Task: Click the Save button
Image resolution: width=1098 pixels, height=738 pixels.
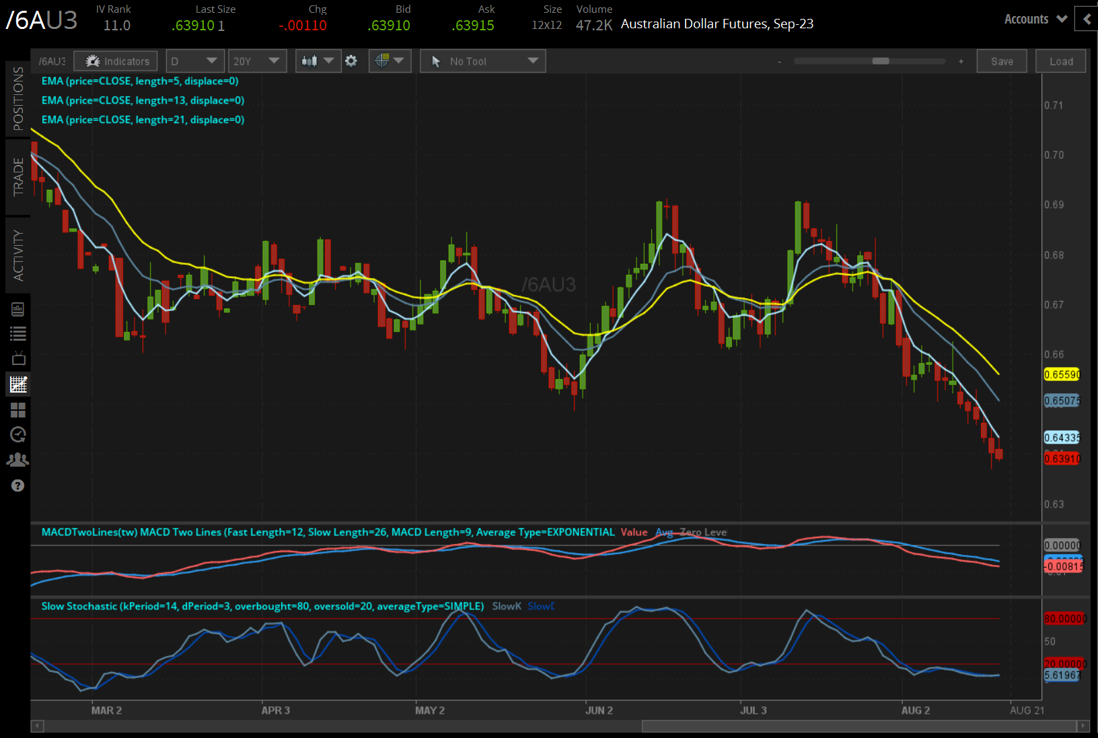Action: 1002,61
